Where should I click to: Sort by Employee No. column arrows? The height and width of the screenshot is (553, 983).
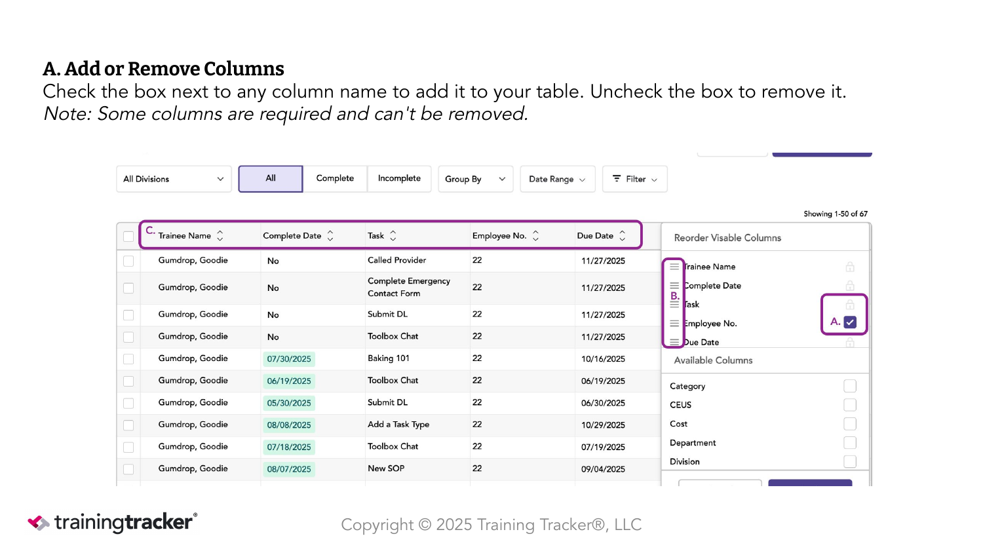click(535, 236)
